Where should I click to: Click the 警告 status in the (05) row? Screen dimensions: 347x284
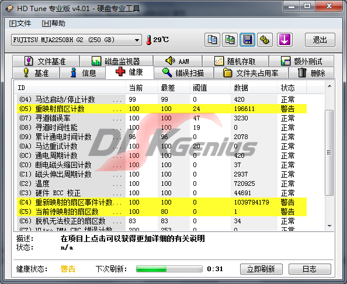point(287,109)
